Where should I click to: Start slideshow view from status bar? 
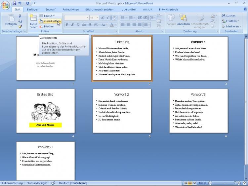(x=195, y=183)
